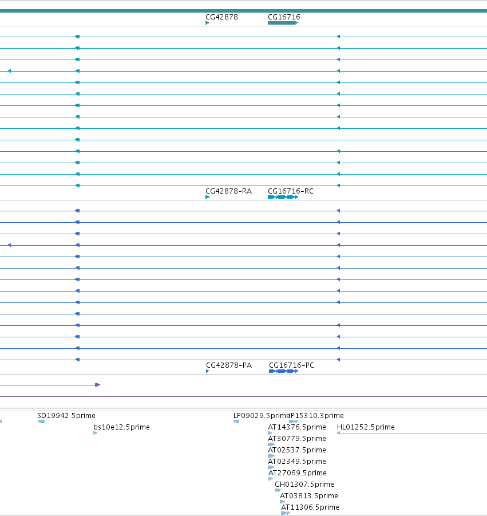Click the HL01252.5prime EST label
Screen dimensions: 487x516
tap(366, 427)
